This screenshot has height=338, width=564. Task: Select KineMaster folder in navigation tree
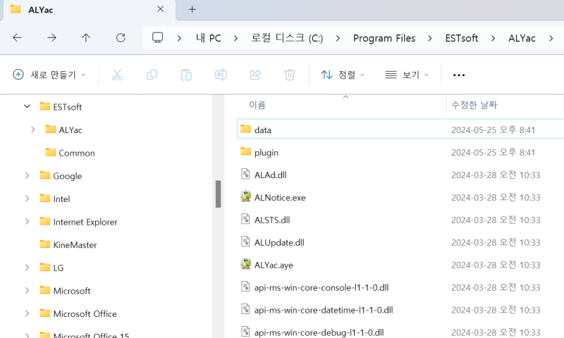coord(75,245)
